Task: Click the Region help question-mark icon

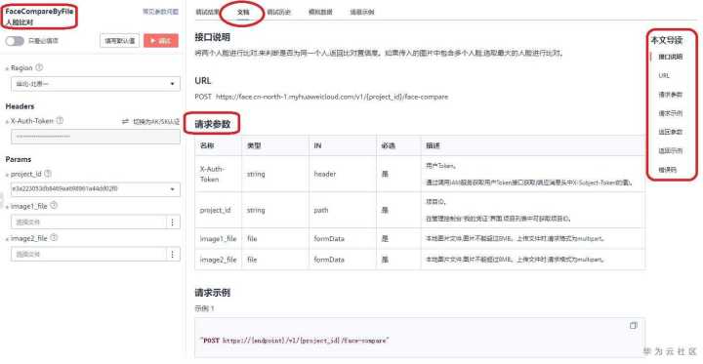Action: click(x=39, y=67)
